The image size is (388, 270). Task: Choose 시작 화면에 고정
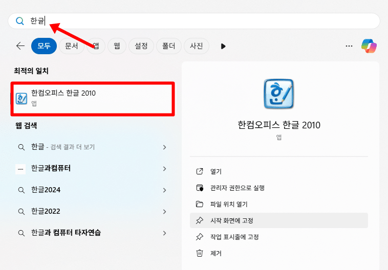279,220
